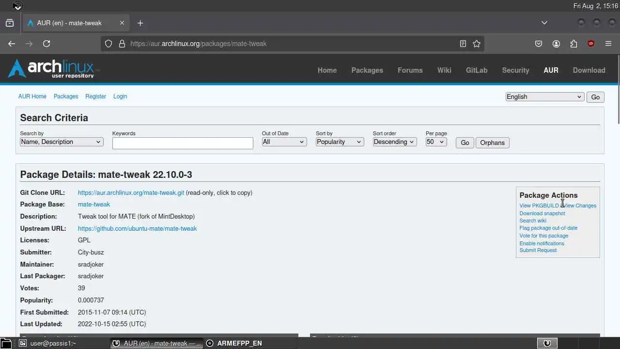Viewport: 620px width, 349px height.
Task: Go to the Forums section
Action: coord(410,70)
